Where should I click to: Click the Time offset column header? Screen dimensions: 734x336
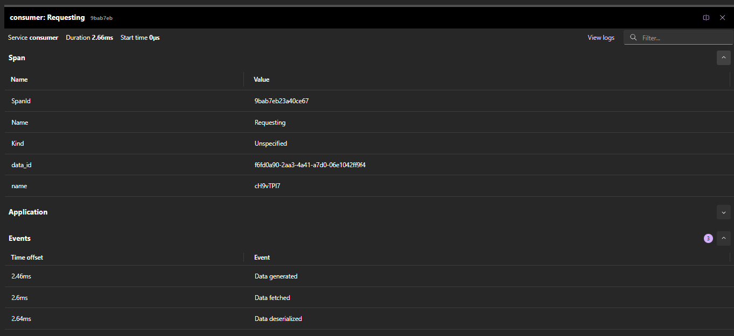click(x=27, y=258)
